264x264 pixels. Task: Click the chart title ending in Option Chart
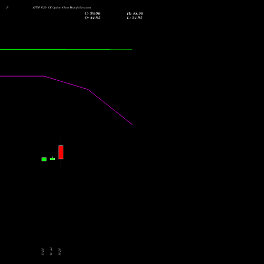pos(62,8)
